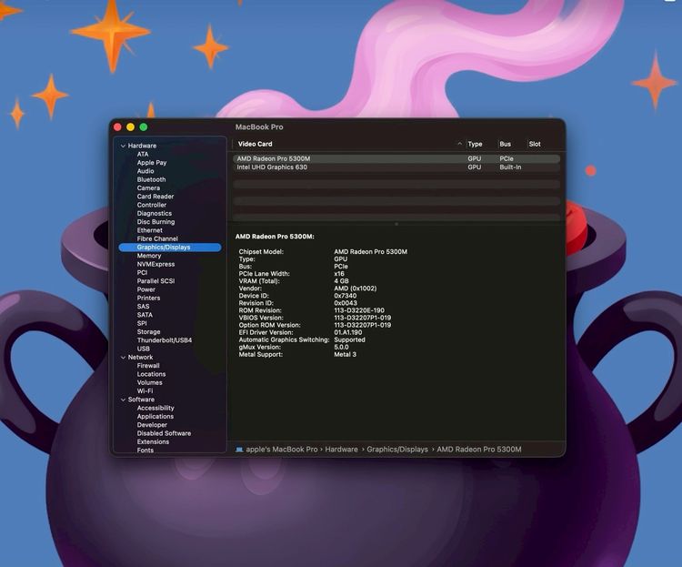682x567 pixels.
Task: Open the Camera entry
Action: coord(148,188)
